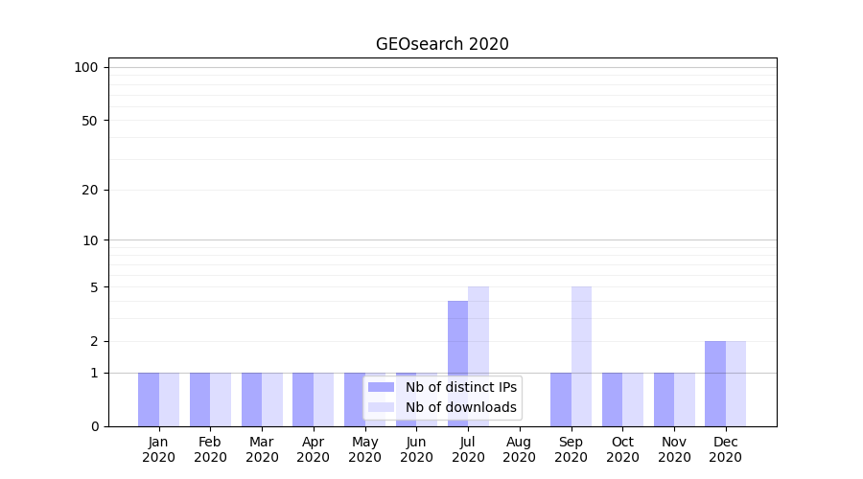
Task: Pick the February downloads bar
Action: point(221,399)
